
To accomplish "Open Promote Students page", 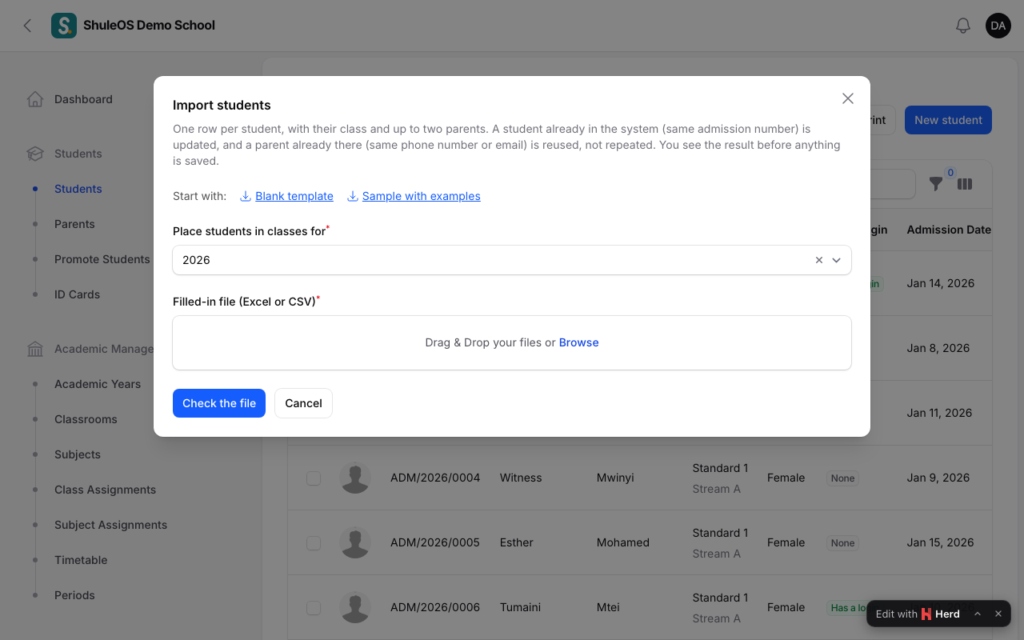I will click(x=102, y=259).
